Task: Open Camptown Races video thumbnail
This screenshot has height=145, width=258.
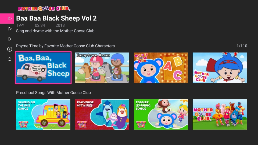Action: coord(102,68)
